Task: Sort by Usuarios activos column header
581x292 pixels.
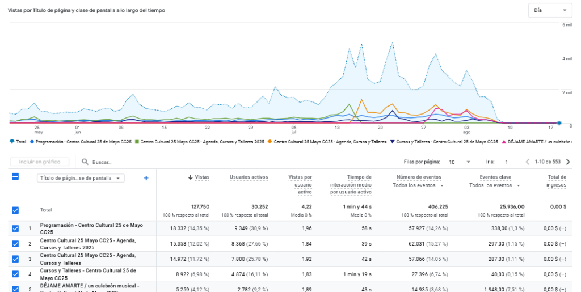Action: point(249,177)
